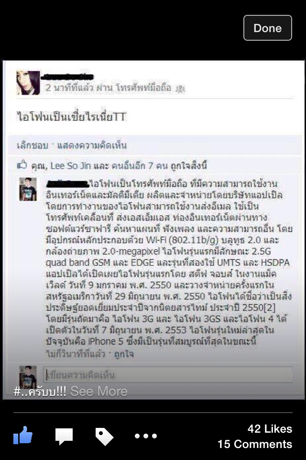Tap the Done button
Image resolution: width=306 pixels, height=460 pixels.
268,28
